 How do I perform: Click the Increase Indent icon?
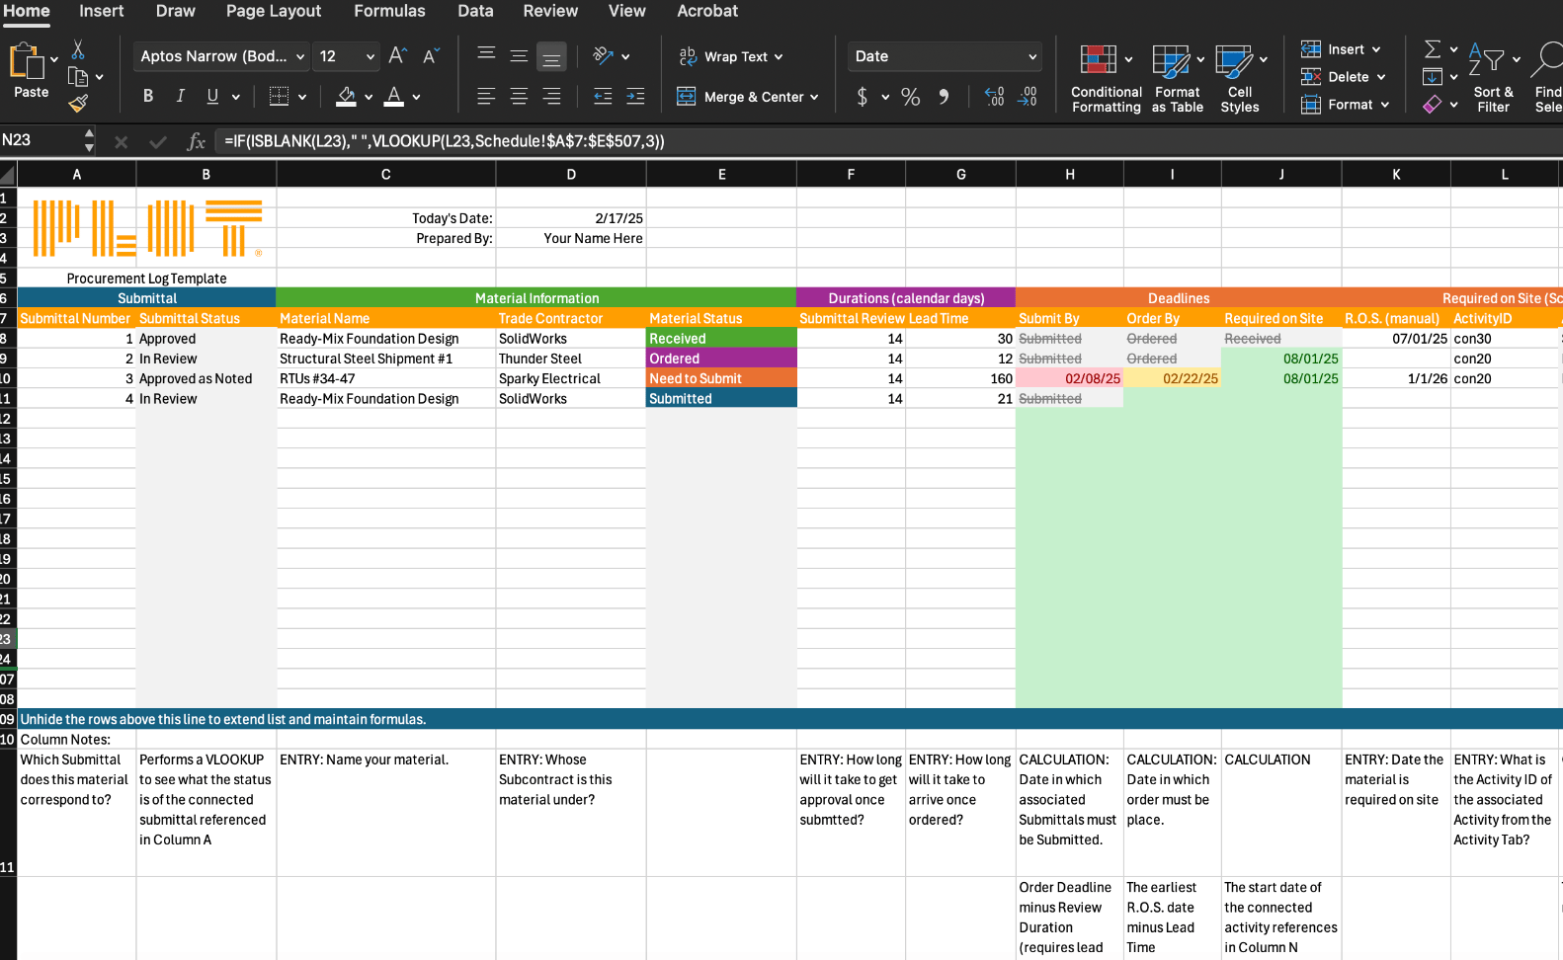(x=634, y=97)
